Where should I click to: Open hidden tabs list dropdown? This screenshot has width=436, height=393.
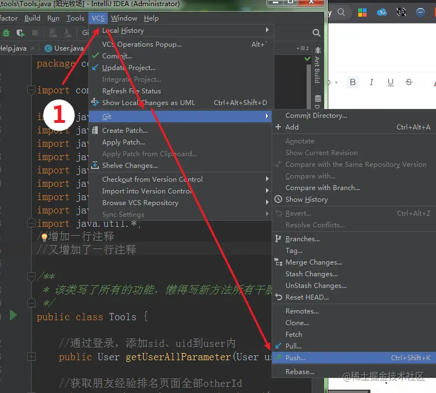click(x=303, y=48)
